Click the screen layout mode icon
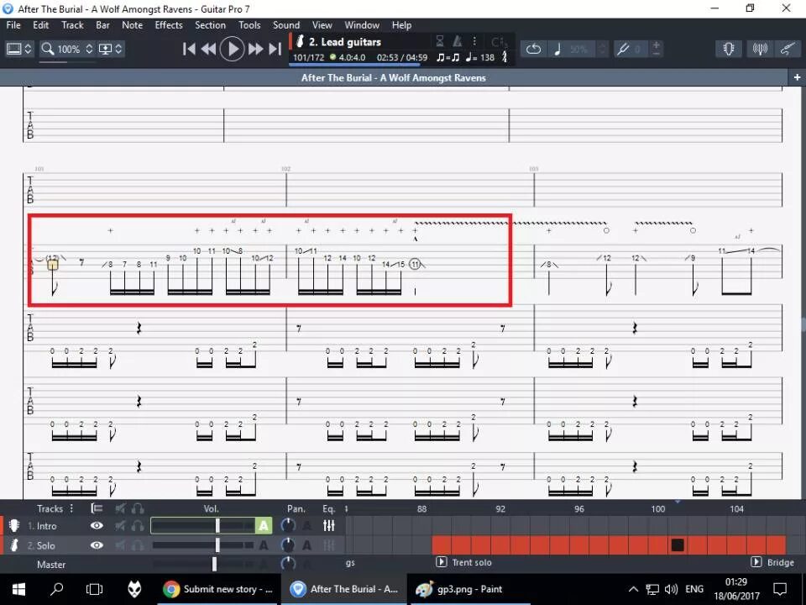 (14, 49)
